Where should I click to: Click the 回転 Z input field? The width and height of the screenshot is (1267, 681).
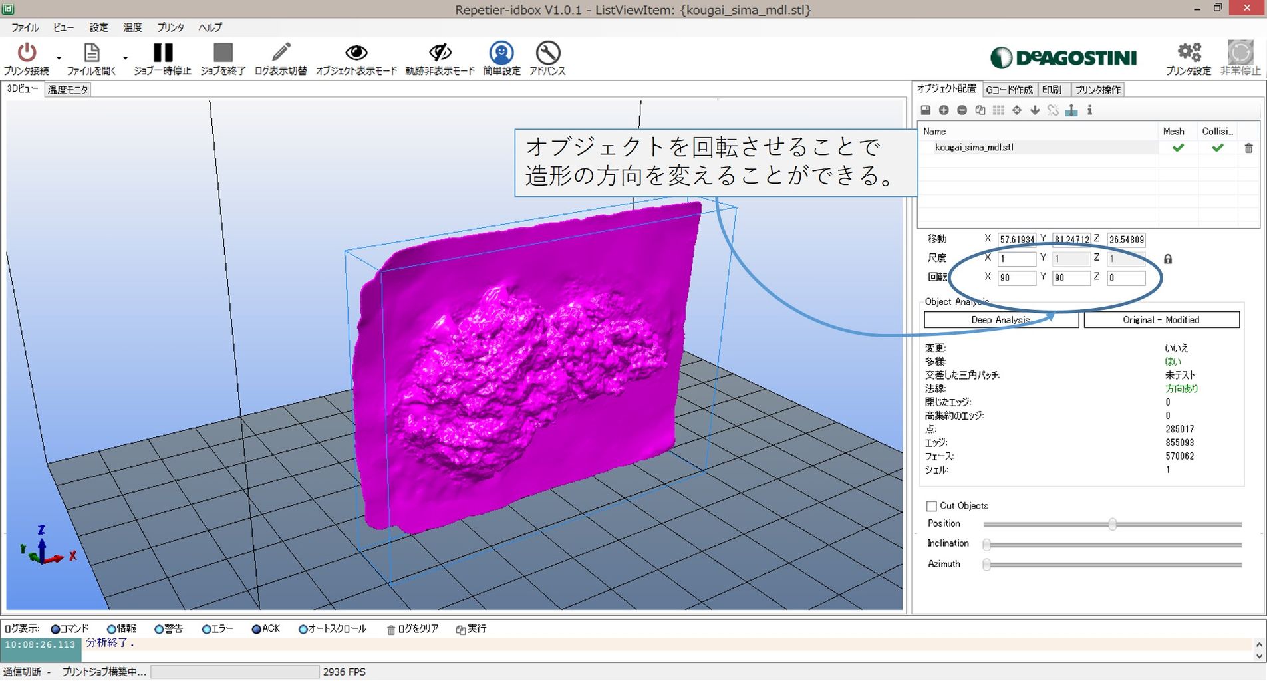[1126, 278]
